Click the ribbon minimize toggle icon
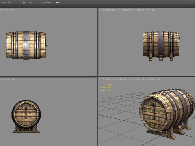 58,2
